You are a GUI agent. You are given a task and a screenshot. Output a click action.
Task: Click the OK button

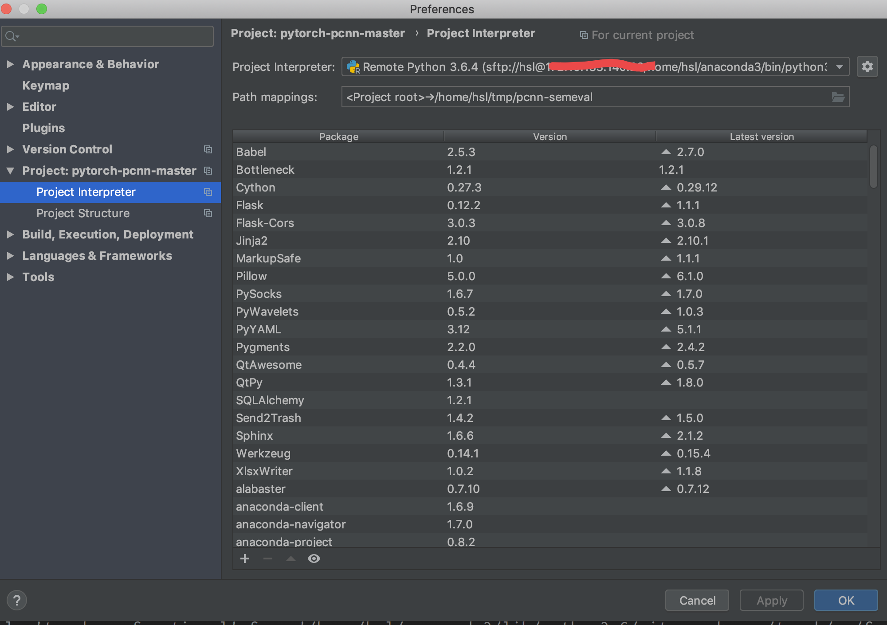point(846,600)
